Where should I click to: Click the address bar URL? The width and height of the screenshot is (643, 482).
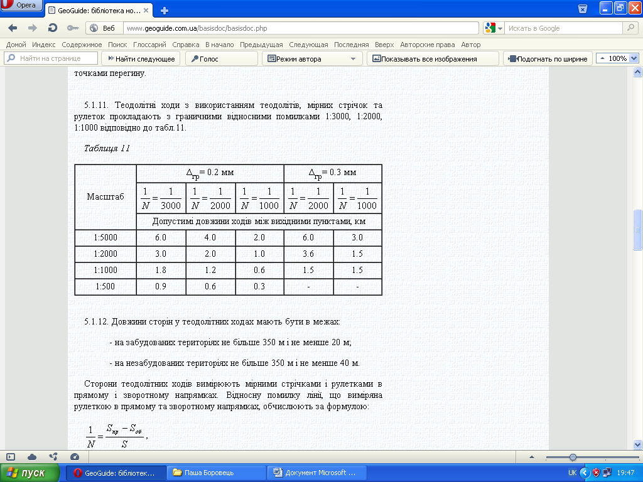pyautogui.click(x=301, y=28)
